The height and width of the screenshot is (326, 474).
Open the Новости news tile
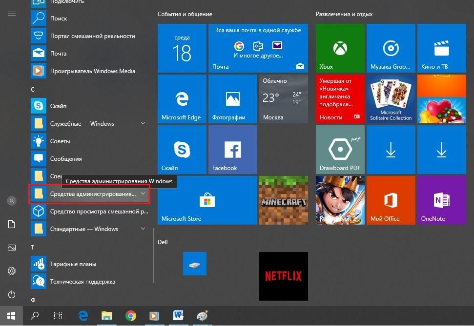(340, 99)
